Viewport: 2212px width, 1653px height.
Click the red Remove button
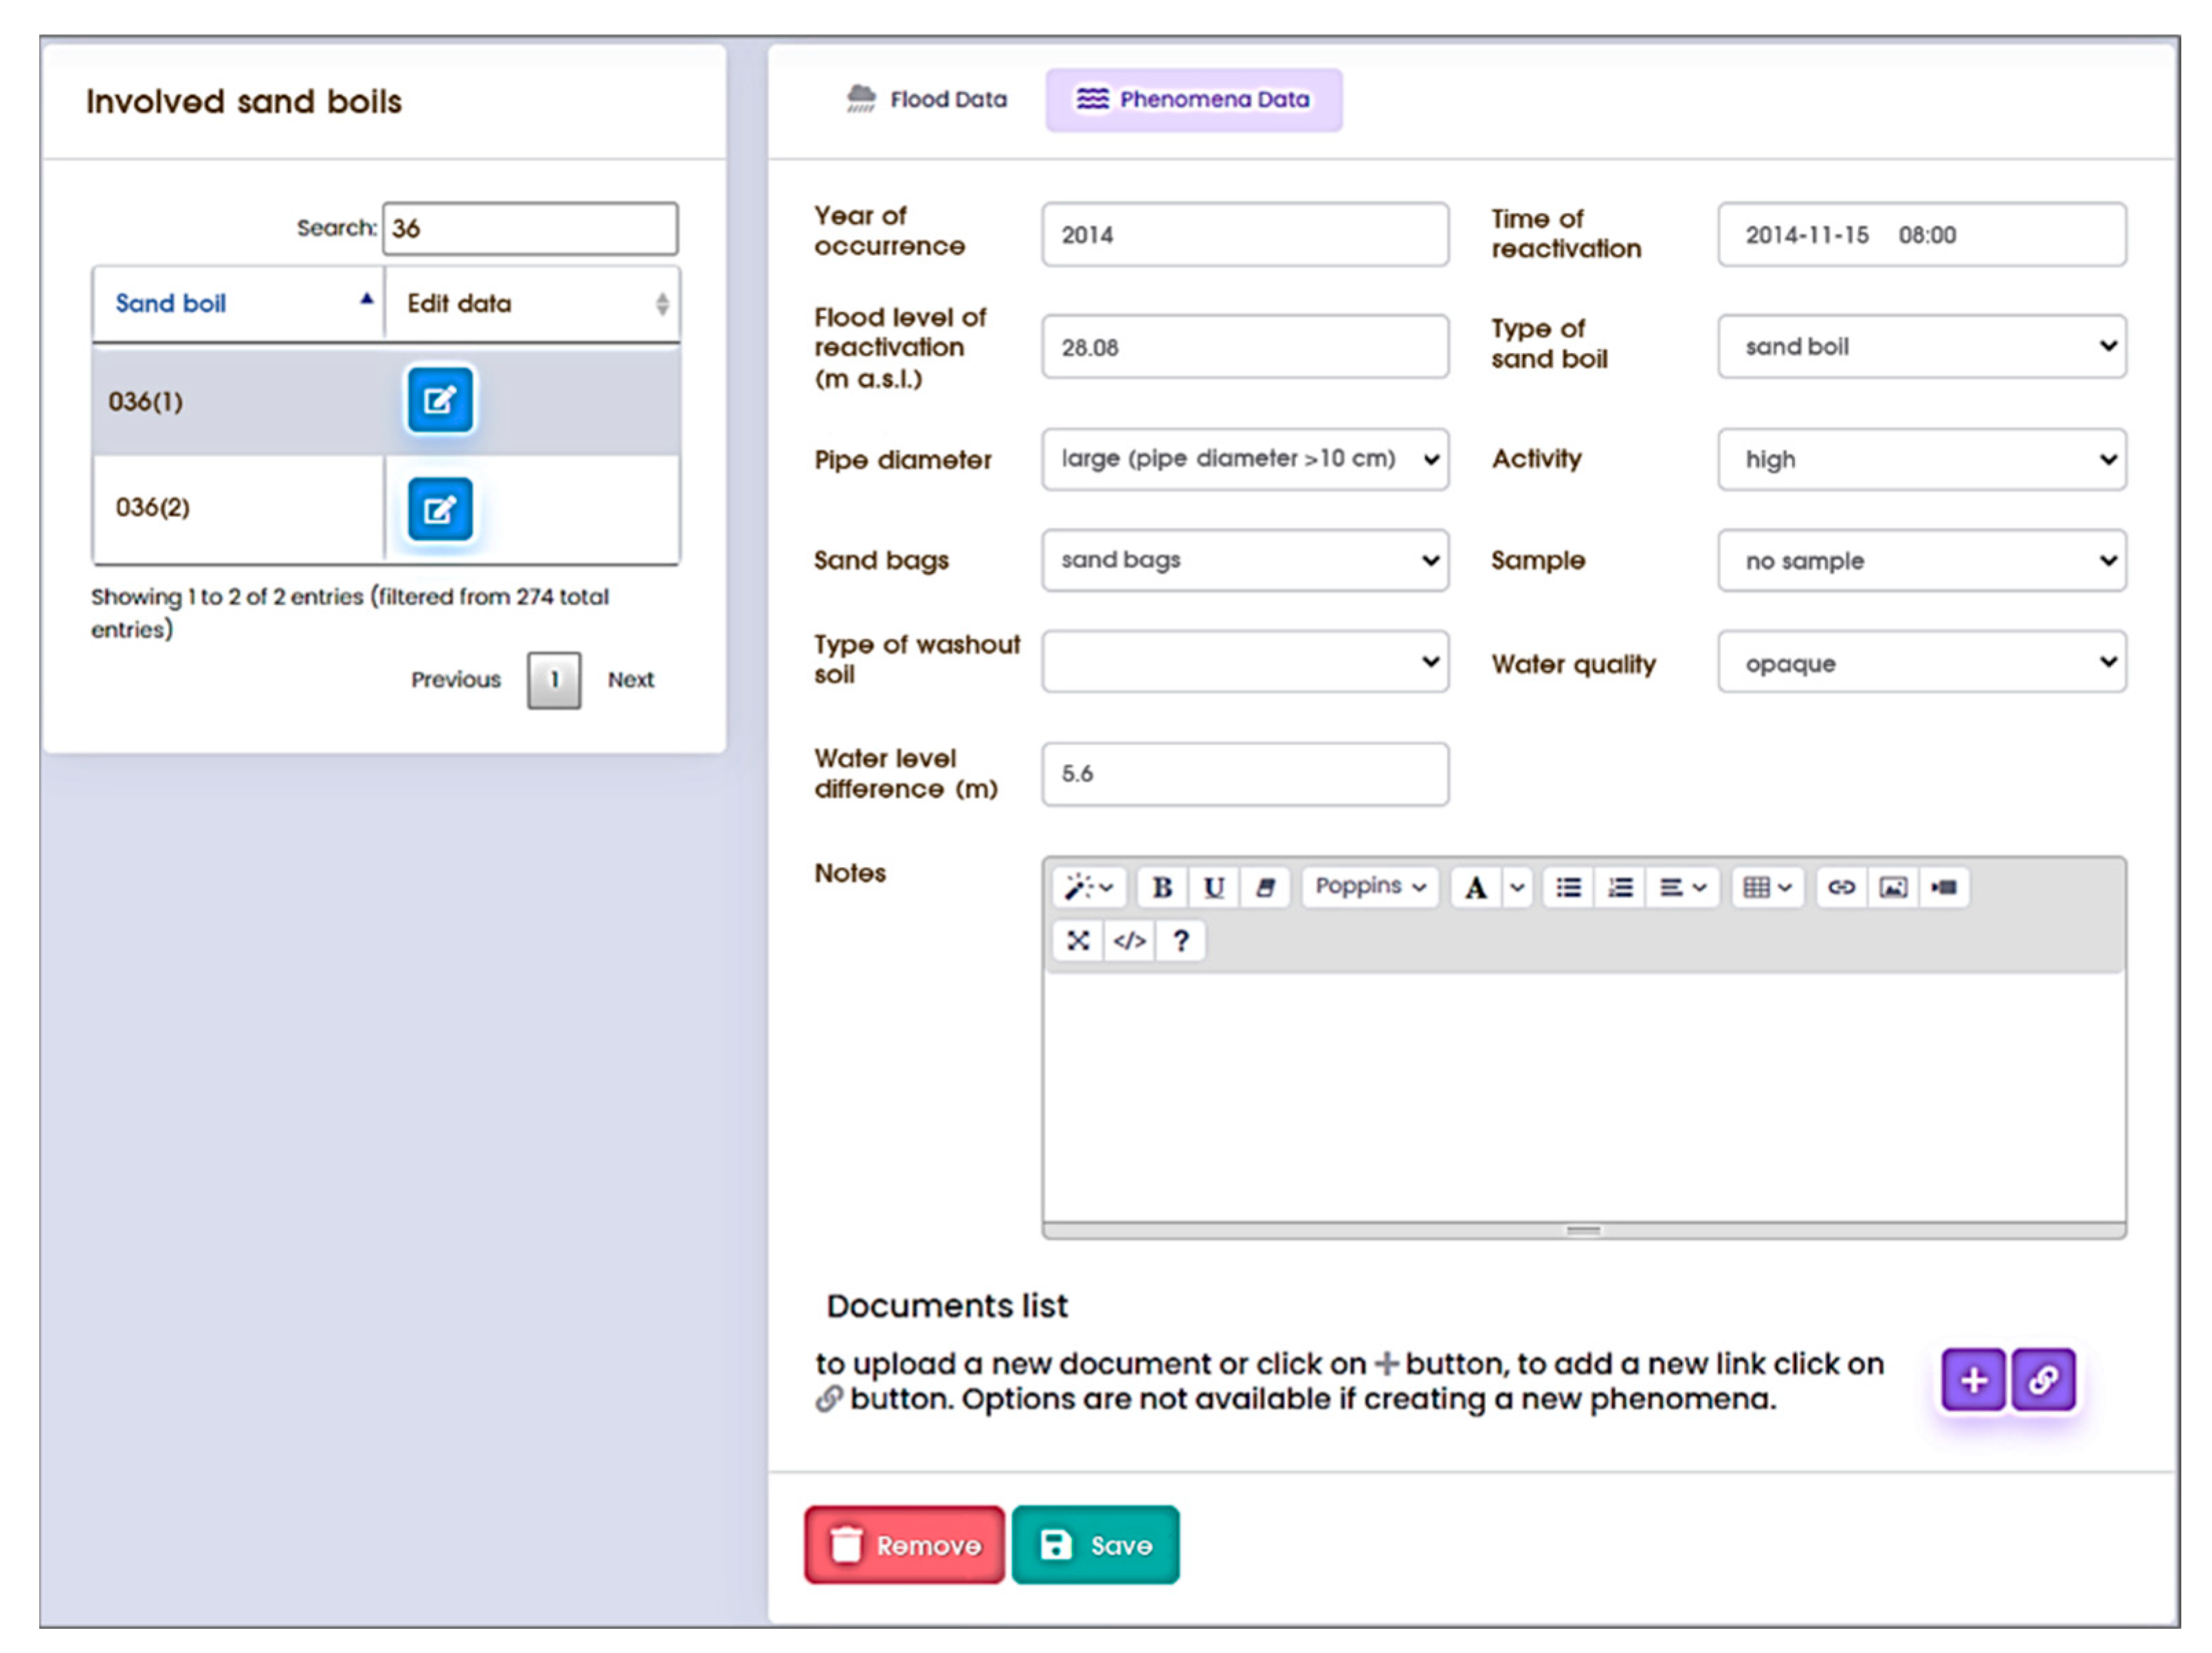coord(904,1545)
